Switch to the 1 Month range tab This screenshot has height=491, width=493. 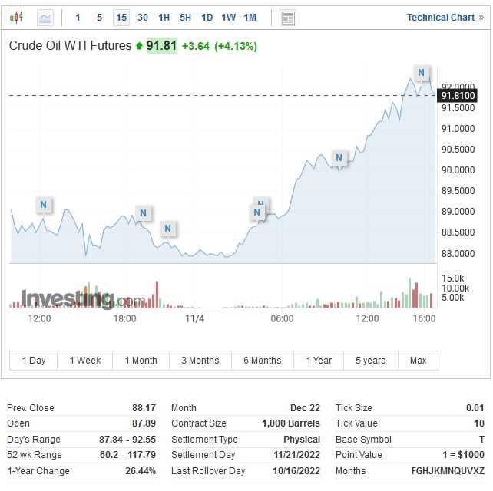click(141, 361)
